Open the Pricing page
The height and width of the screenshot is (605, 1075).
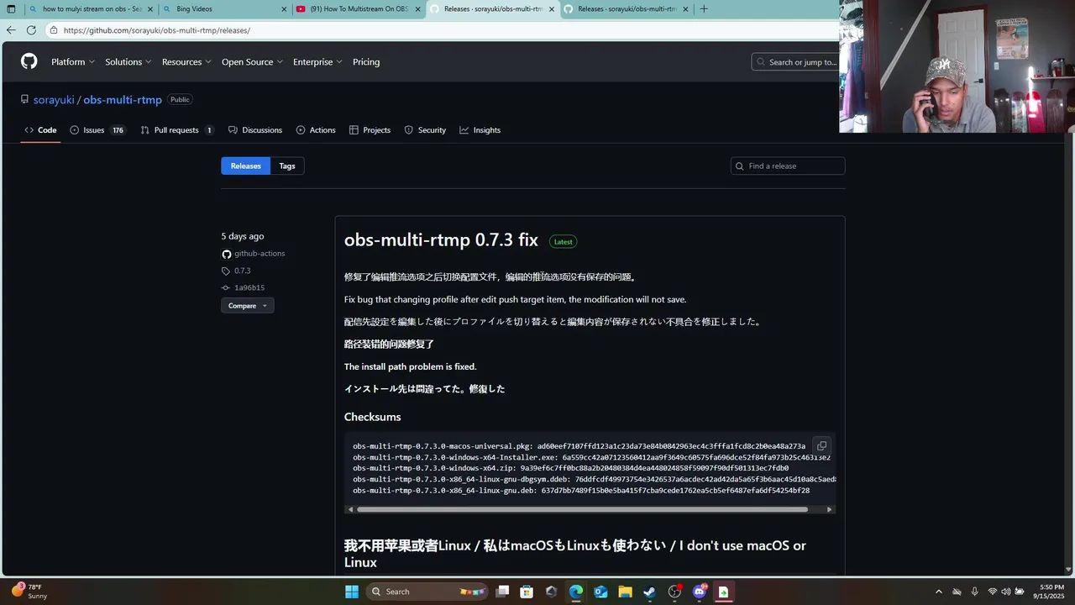(366, 62)
